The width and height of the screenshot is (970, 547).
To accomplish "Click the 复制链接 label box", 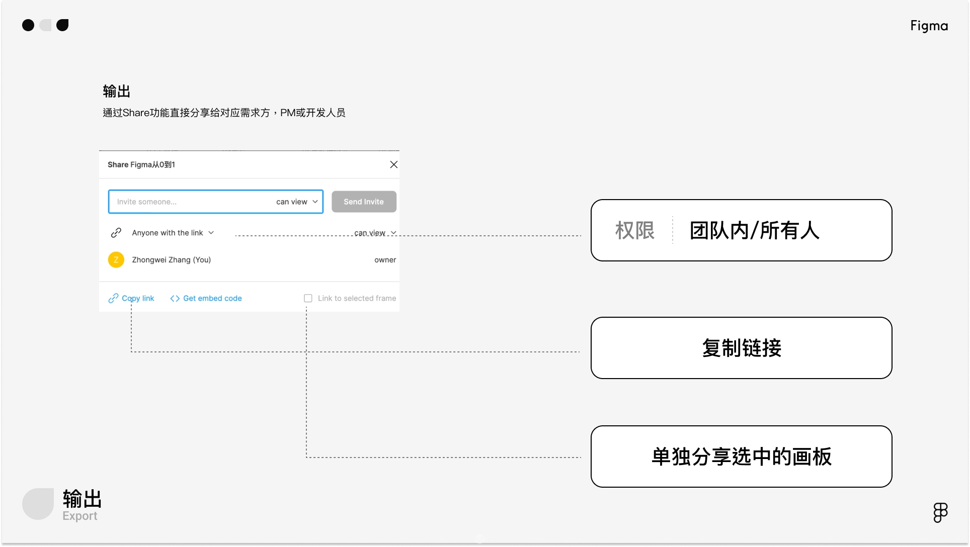I will click(742, 348).
